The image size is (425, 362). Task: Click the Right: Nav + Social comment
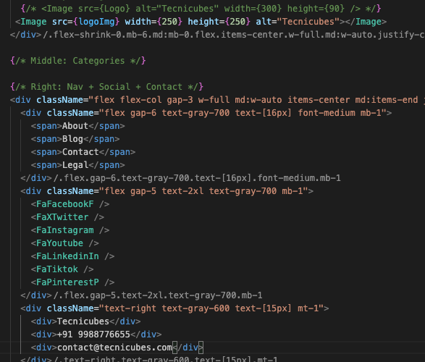pos(106,87)
